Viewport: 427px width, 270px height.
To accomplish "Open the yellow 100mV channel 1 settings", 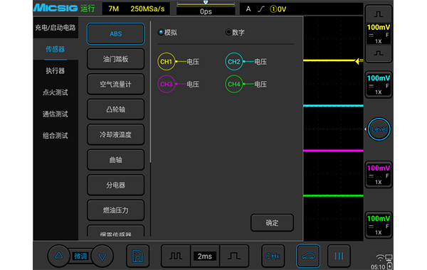I will [379, 33].
